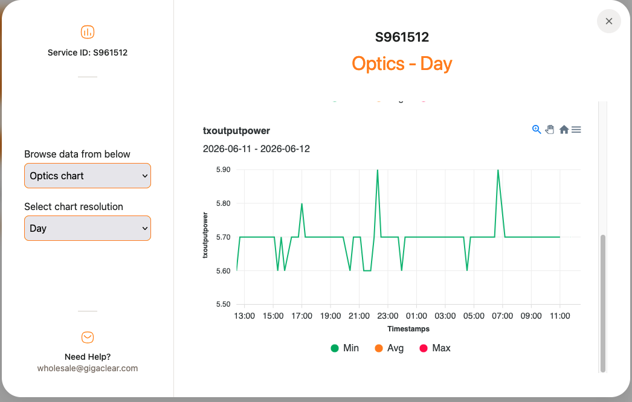The height and width of the screenshot is (402, 632).
Task: Activate the chart zoom selection magnifier tool
Action: pyautogui.click(x=537, y=129)
